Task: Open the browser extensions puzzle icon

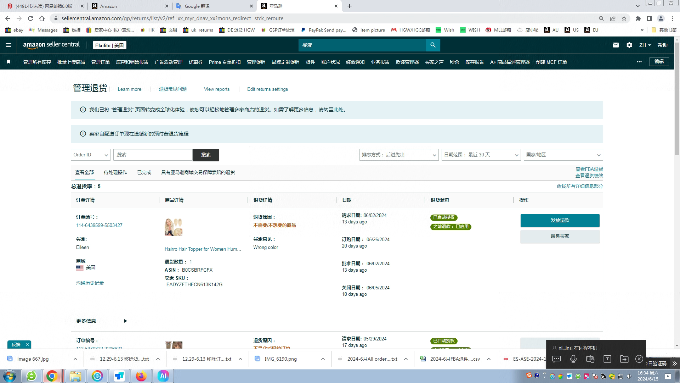Action: [x=638, y=18]
